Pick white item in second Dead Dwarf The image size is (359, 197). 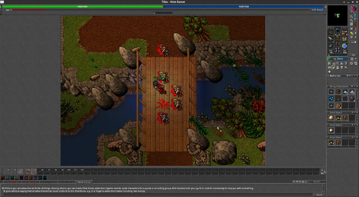[x=331, y=130]
